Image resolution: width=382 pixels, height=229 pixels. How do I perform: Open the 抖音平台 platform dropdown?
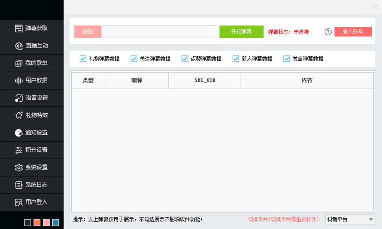coord(350,219)
